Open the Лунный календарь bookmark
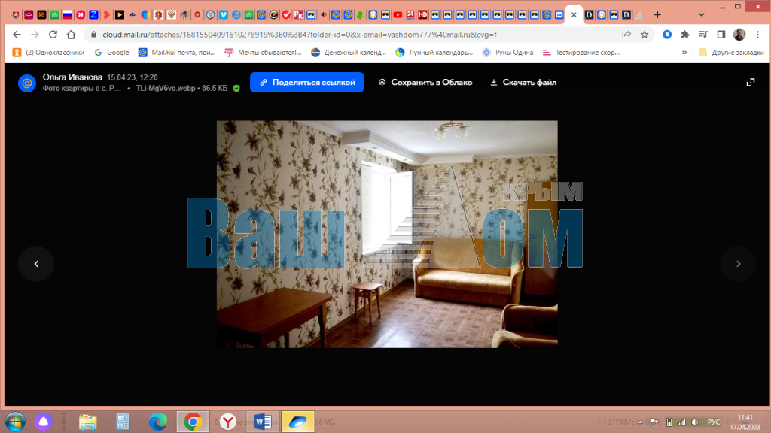 point(434,53)
